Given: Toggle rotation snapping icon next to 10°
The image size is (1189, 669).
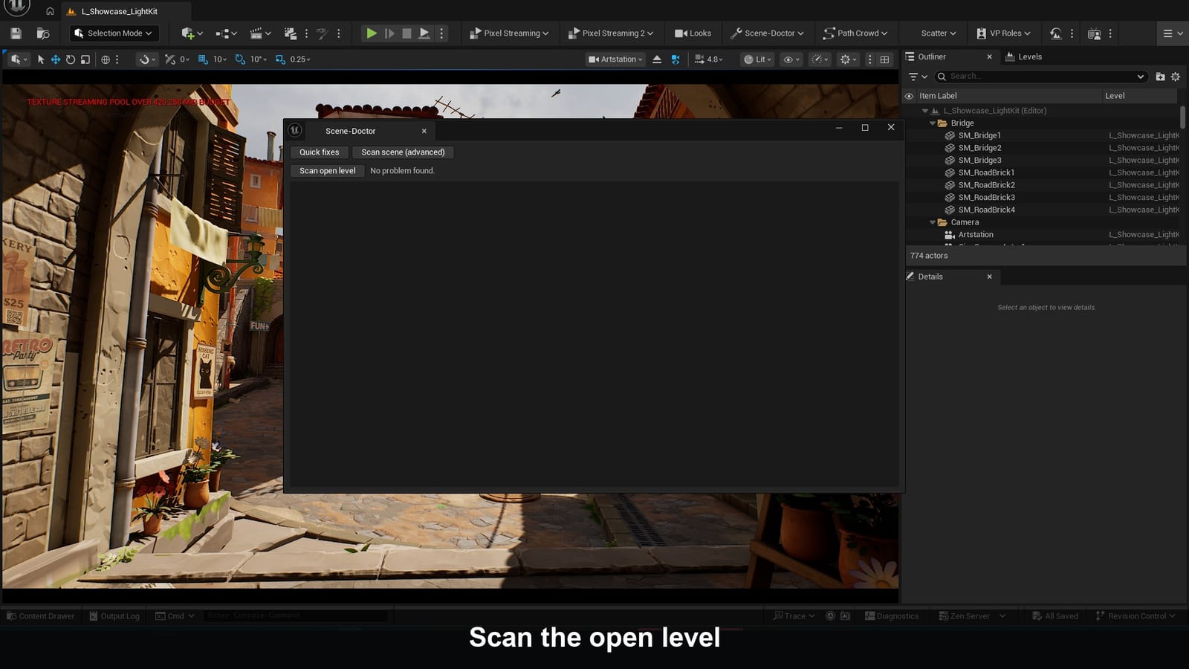Looking at the screenshot, I should (x=240, y=59).
